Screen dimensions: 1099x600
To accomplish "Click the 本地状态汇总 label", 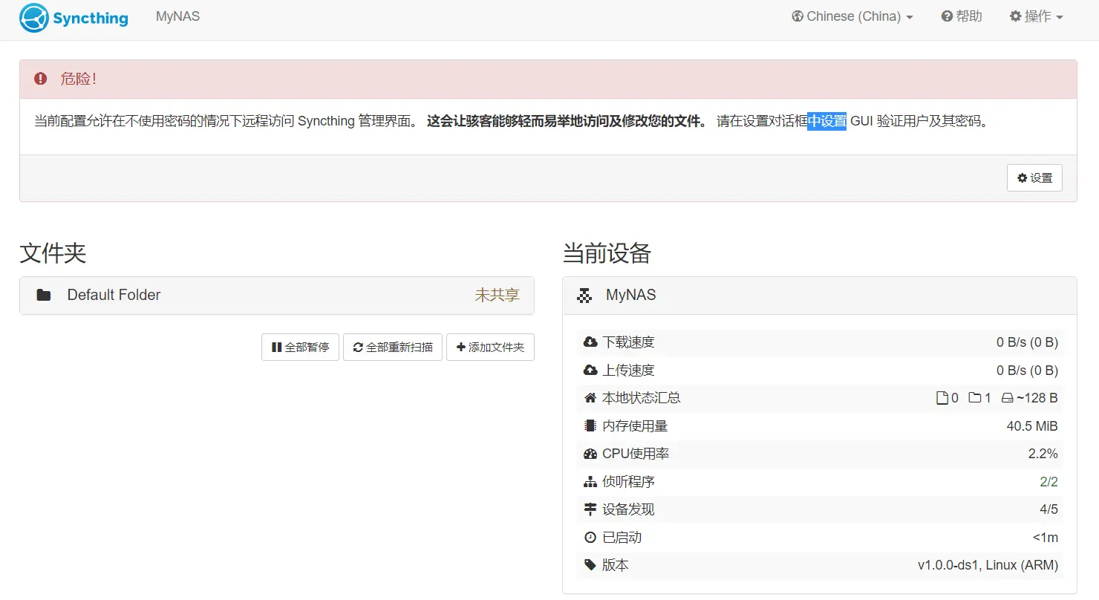I will point(642,398).
